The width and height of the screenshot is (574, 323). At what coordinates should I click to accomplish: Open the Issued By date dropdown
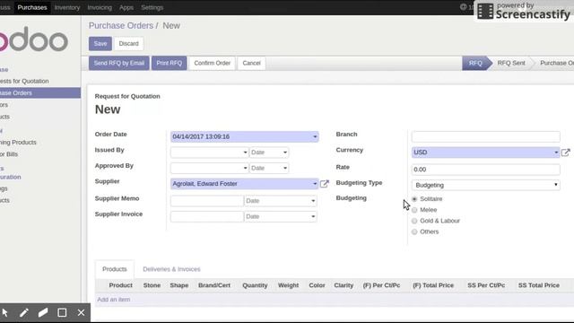(285, 153)
